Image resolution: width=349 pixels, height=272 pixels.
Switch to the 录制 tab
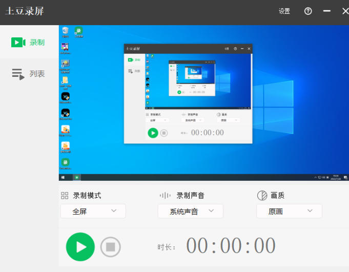pos(29,43)
